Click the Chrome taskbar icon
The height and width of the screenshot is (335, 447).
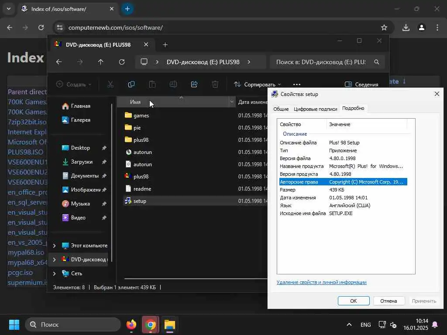point(151,325)
